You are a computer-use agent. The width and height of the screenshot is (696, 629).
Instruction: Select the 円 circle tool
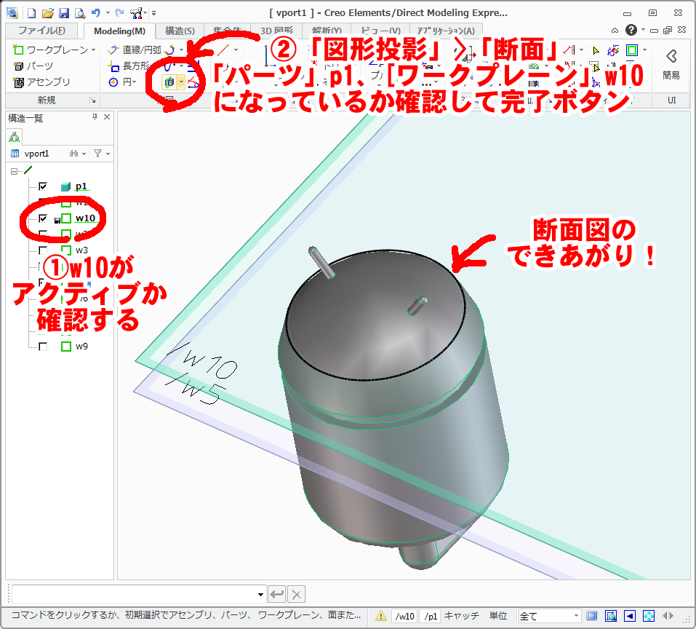point(126,81)
